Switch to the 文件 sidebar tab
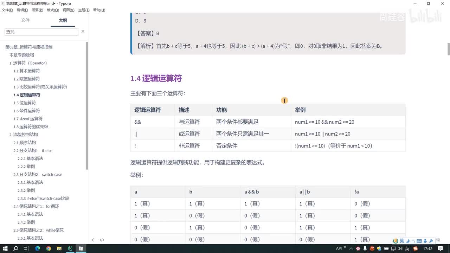 [25, 20]
